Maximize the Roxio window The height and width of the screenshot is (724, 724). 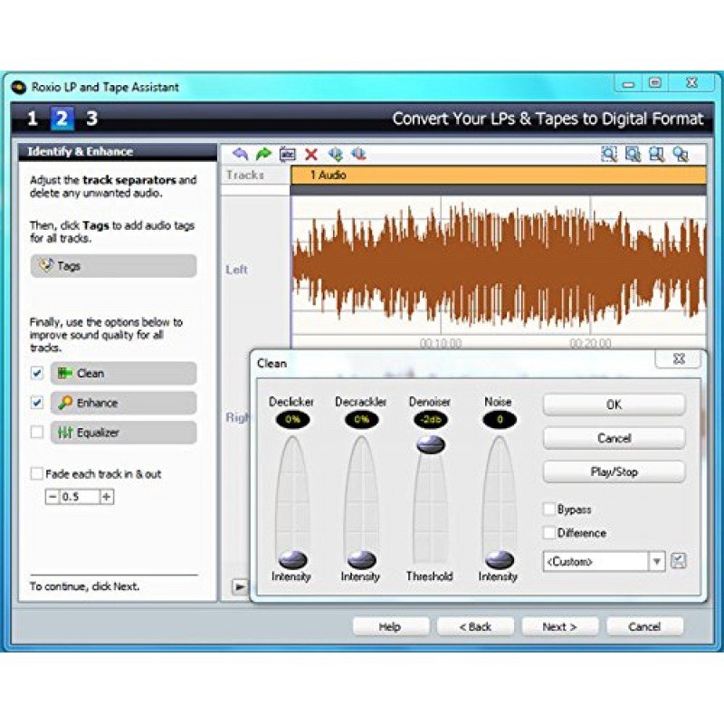pos(654,83)
